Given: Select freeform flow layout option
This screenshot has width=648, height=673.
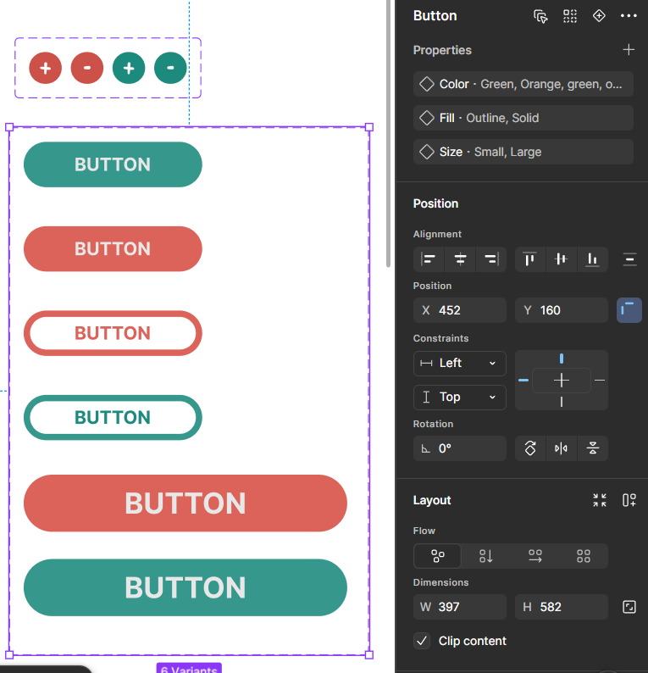Looking at the screenshot, I should (x=437, y=556).
